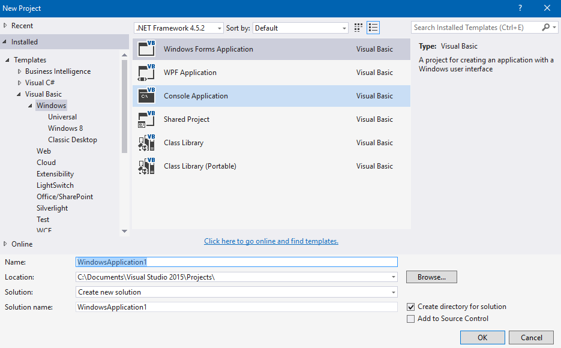561x348 pixels.
Task: Select the Office/SharePoint category
Action: click(65, 197)
